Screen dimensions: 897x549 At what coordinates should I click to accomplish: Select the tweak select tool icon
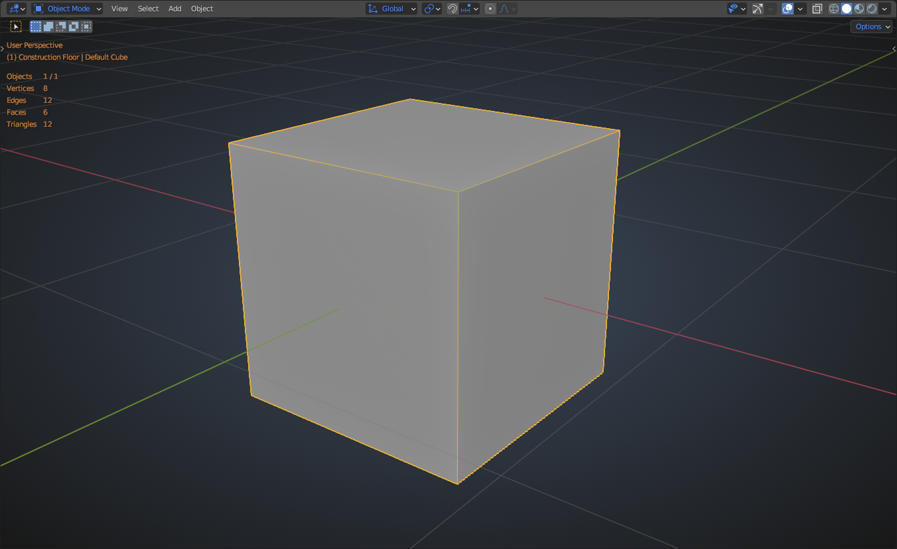click(16, 27)
